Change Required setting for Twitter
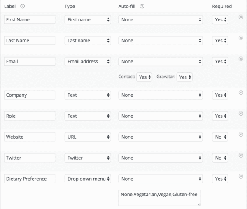Image resolution: width=247 pixels, height=209 pixels. 220,158
